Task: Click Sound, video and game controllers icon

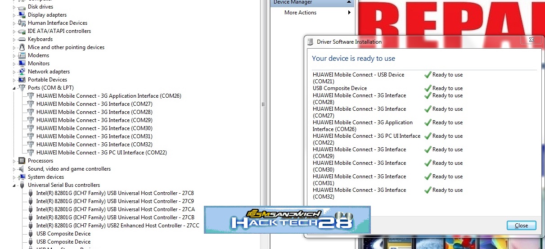Action: 22,169
